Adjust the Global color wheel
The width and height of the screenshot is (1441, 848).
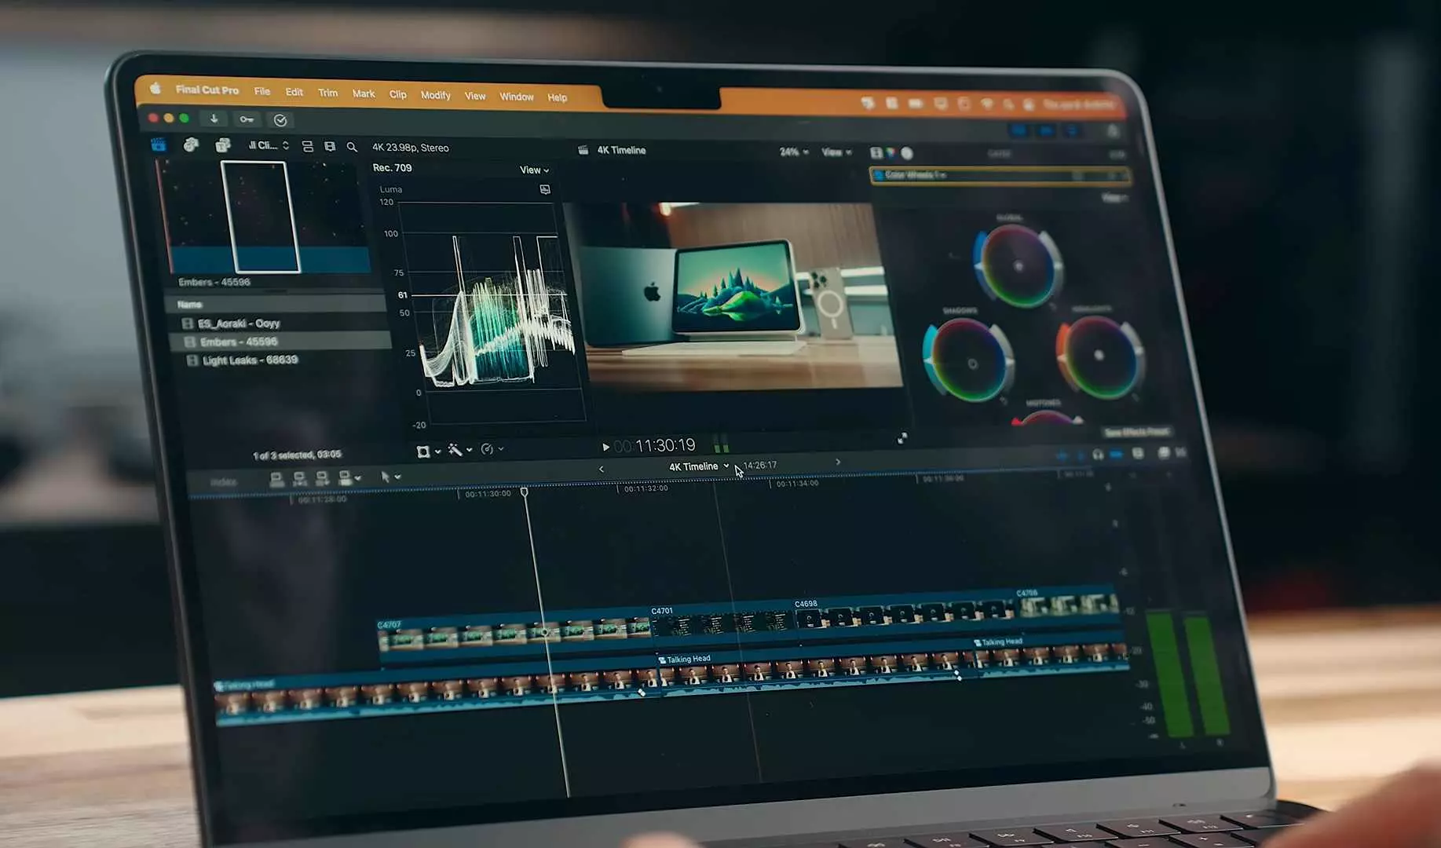(x=1018, y=265)
